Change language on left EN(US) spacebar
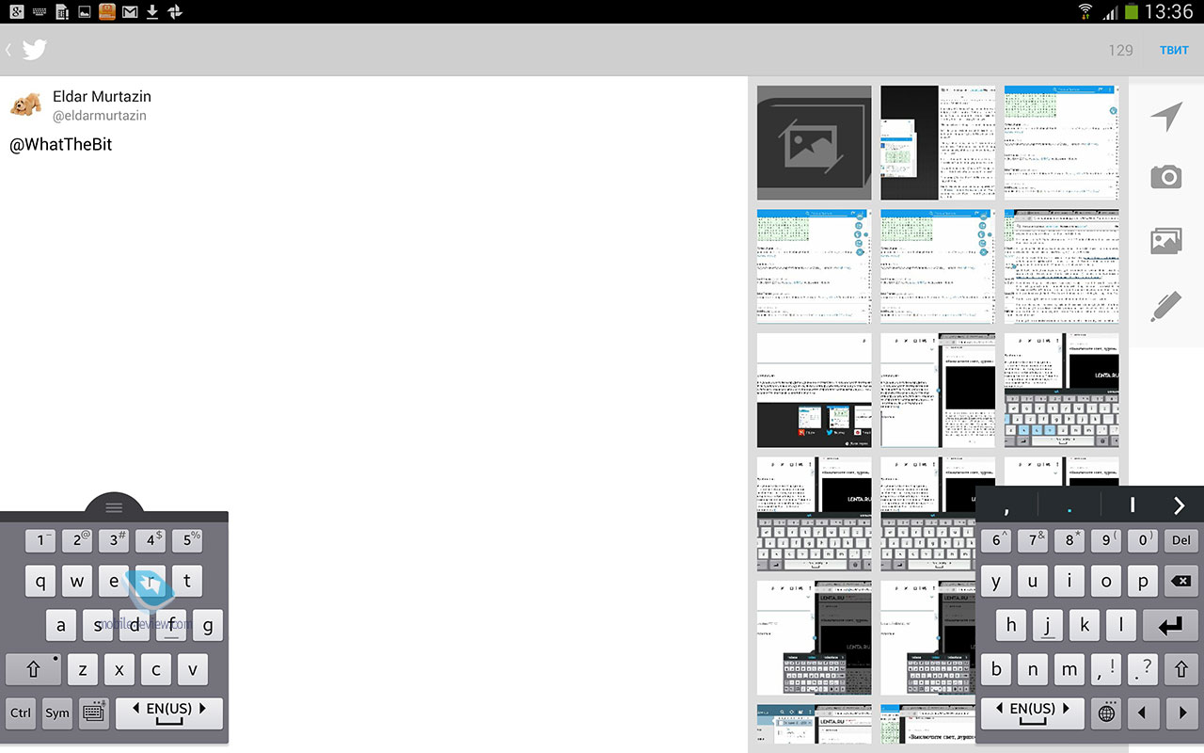1204x753 pixels. click(169, 713)
